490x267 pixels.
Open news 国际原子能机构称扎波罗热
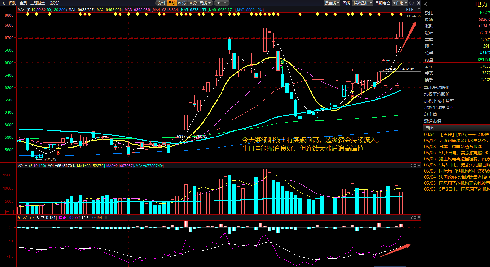coord(457,171)
